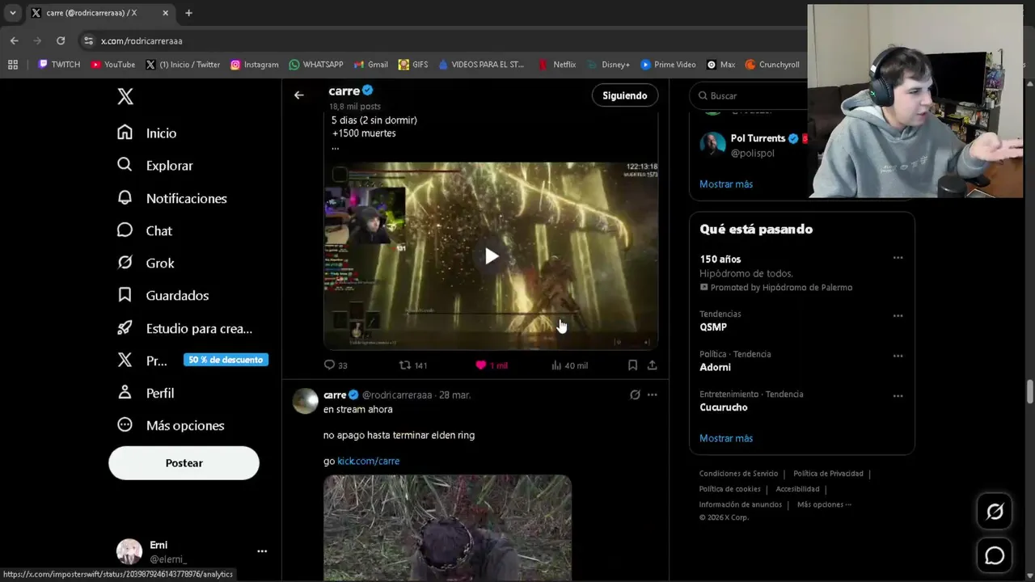This screenshot has width=1035, height=582.
Task: Open the YouTube bookmark
Action: [x=113, y=65]
